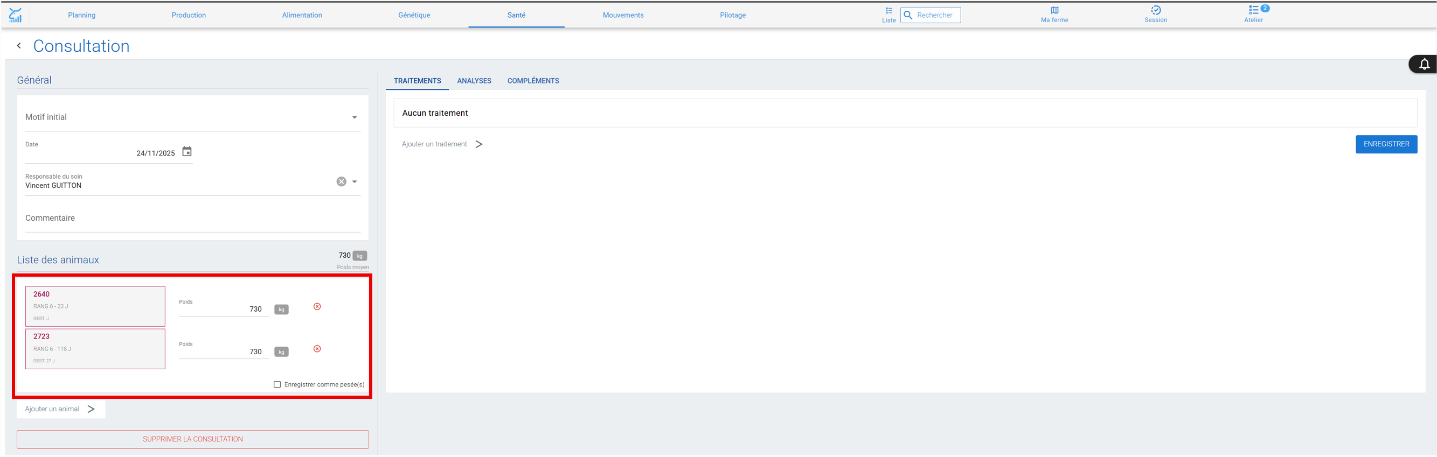Remove animal 2640 from the list
The height and width of the screenshot is (457, 1437).
pyautogui.click(x=317, y=306)
